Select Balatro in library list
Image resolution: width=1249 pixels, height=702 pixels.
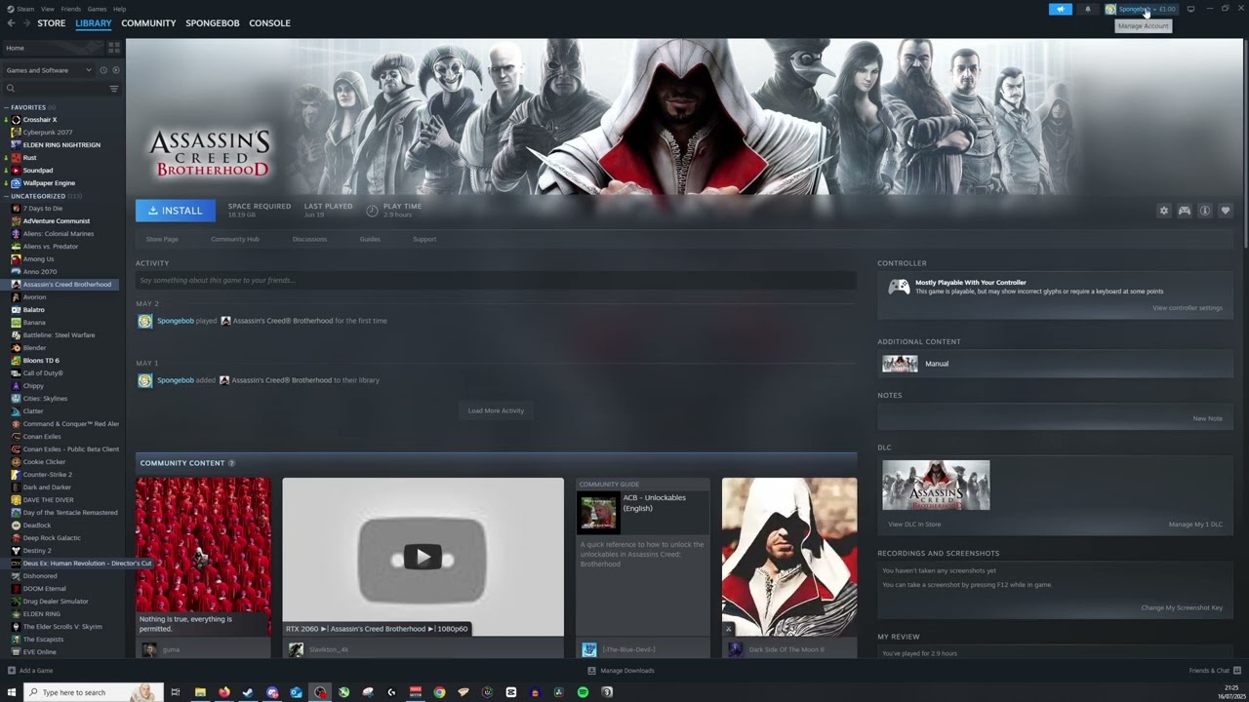tap(34, 310)
